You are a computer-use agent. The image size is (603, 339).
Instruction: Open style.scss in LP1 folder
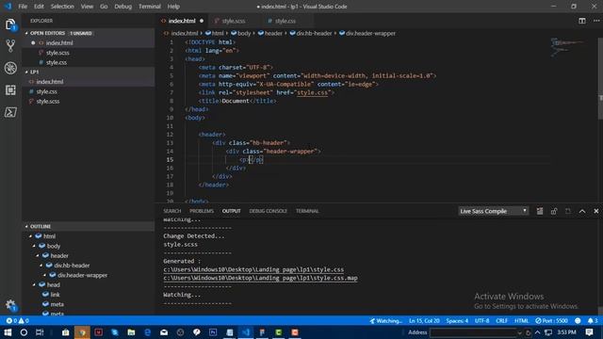[x=48, y=102]
